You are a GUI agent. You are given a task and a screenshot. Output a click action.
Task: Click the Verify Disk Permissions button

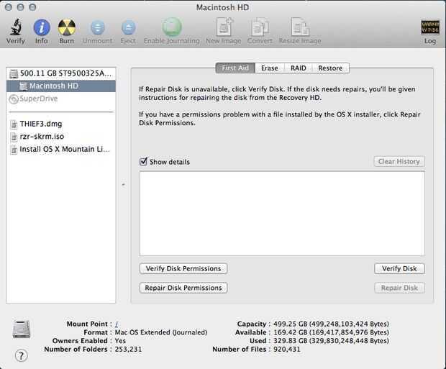tap(183, 268)
